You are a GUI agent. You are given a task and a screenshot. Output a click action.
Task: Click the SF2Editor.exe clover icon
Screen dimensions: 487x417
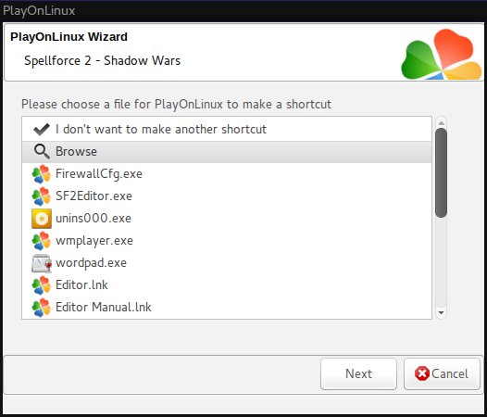tap(42, 196)
